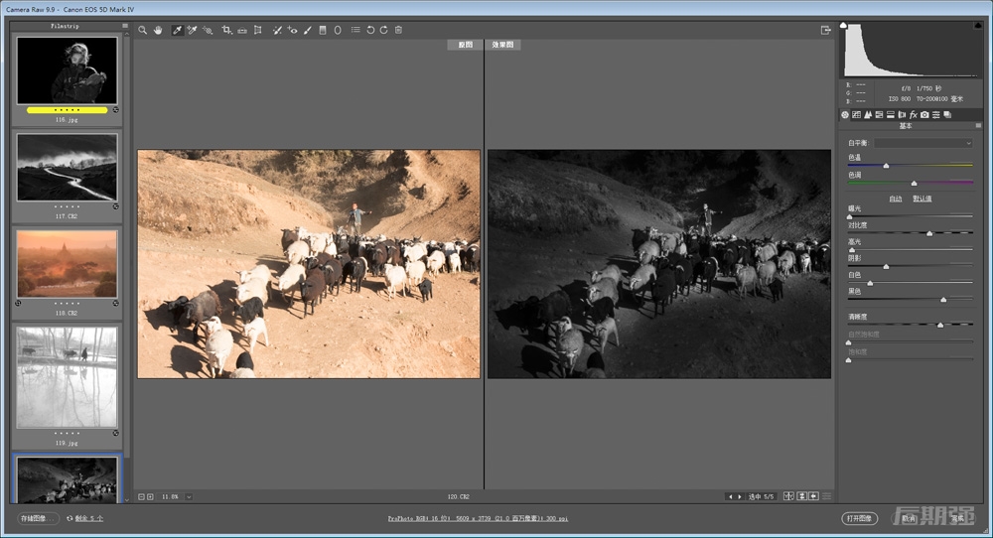Toggle full screen mode icon
Viewport: 993px width, 538px height.
tap(825, 30)
